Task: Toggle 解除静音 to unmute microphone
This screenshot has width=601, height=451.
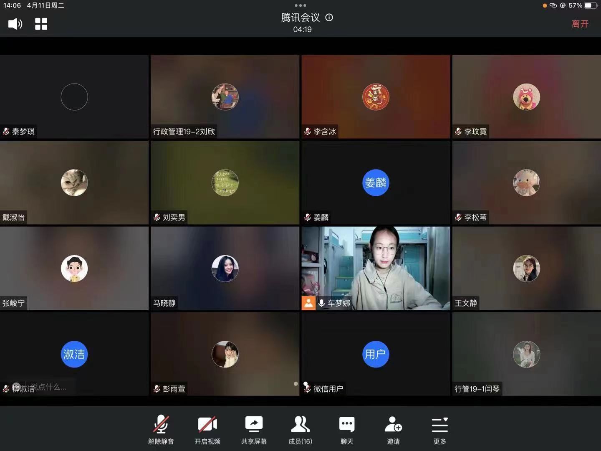Action: click(161, 430)
